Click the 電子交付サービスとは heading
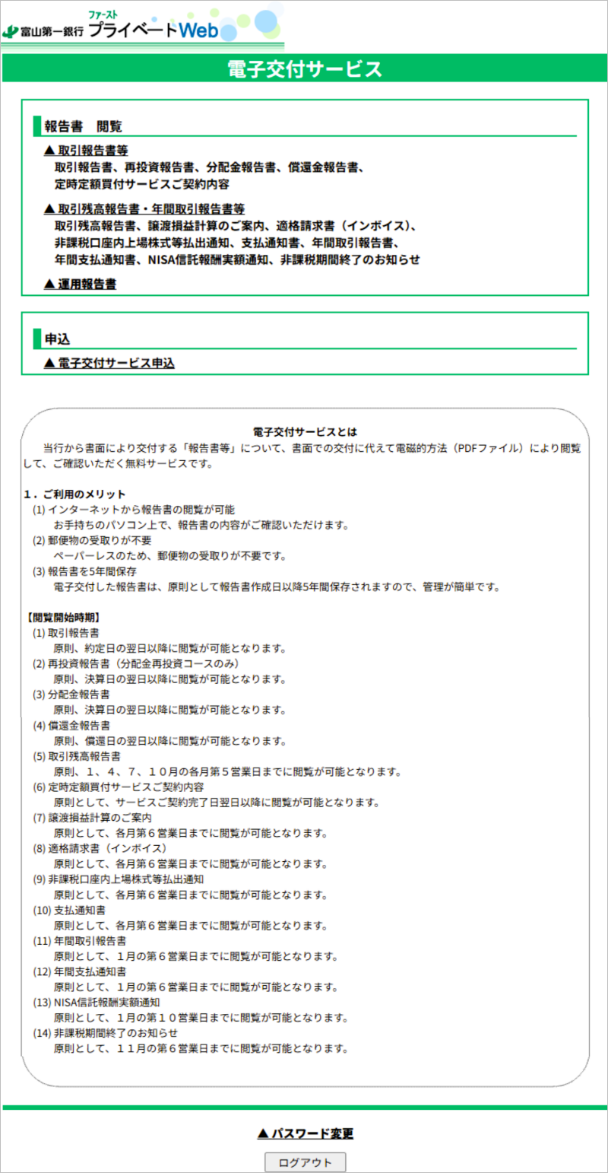The width and height of the screenshot is (608, 1173). 305,431
